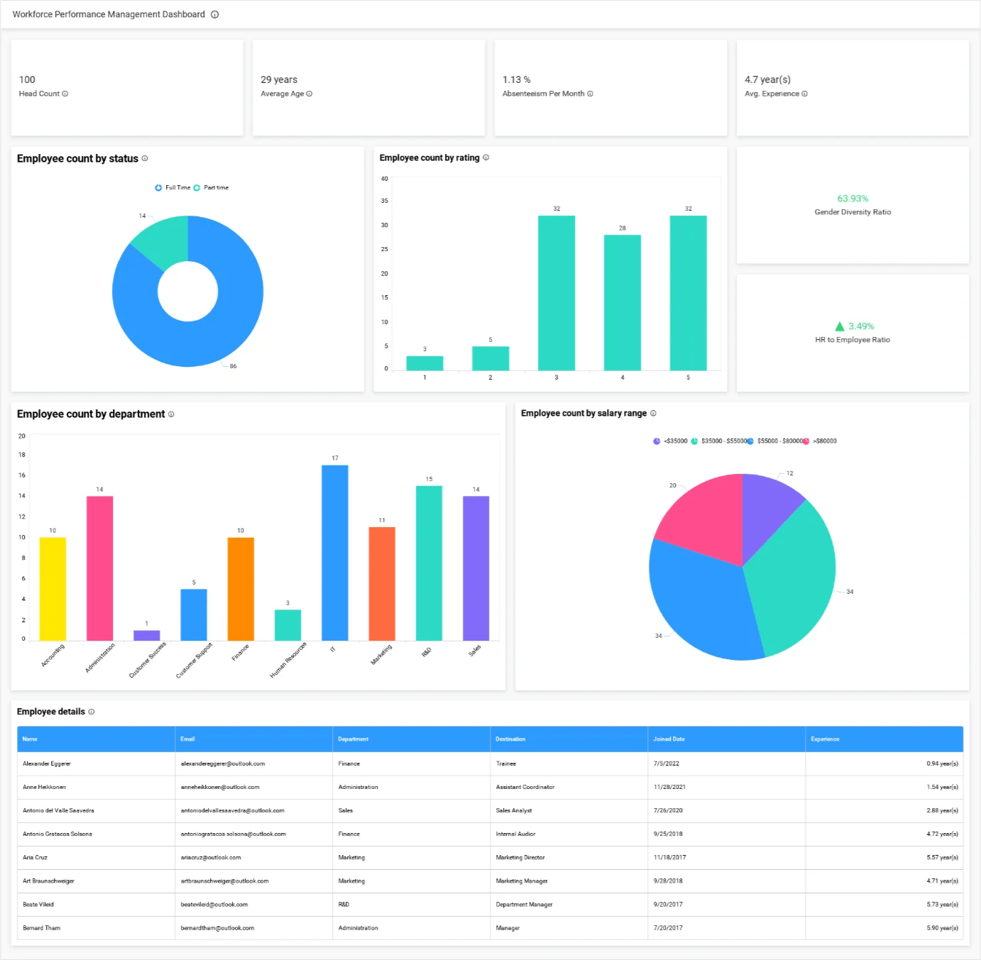Toggle the >$80000 salary legend entry

pos(820,441)
